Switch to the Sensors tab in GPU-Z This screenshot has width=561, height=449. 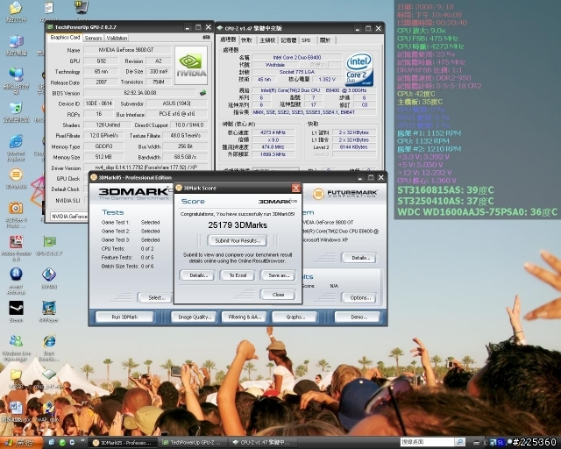[x=93, y=38]
